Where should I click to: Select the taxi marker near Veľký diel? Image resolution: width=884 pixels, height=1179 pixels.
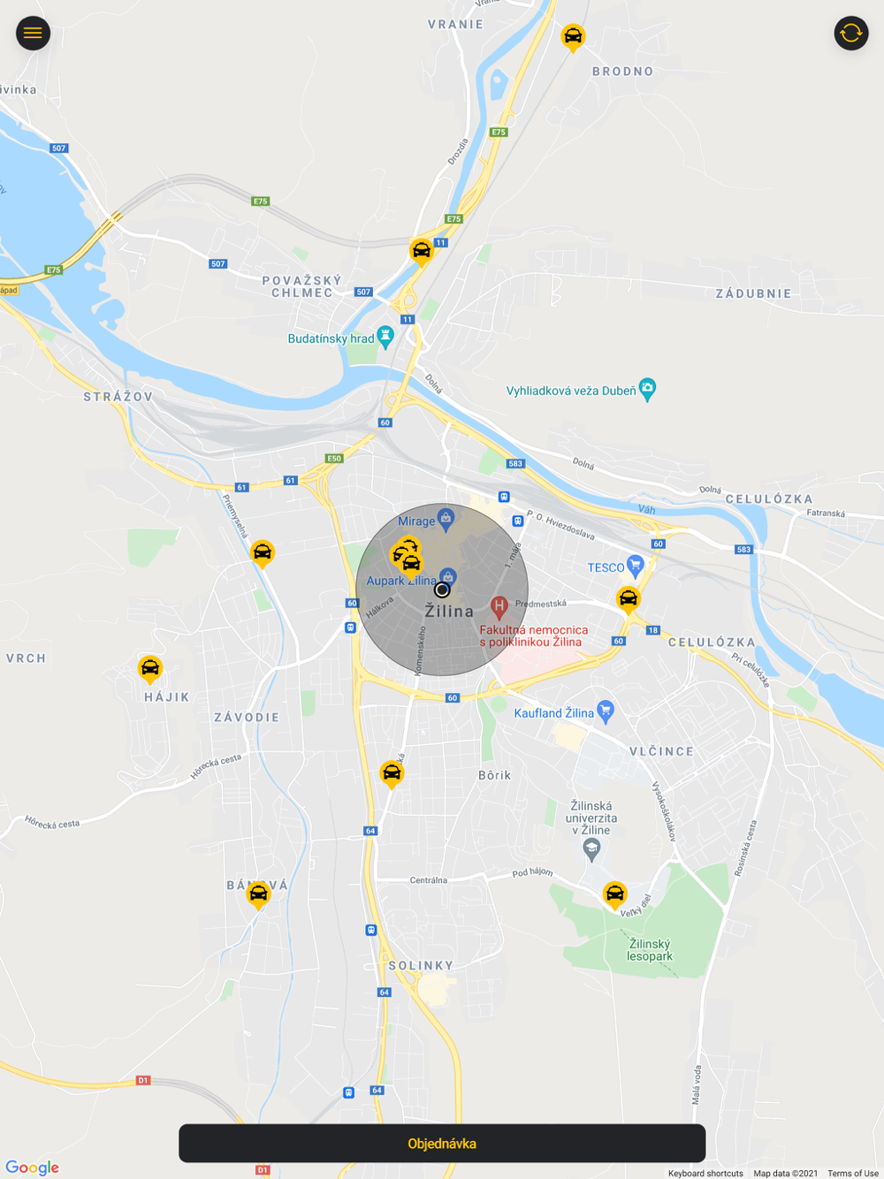pos(614,894)
